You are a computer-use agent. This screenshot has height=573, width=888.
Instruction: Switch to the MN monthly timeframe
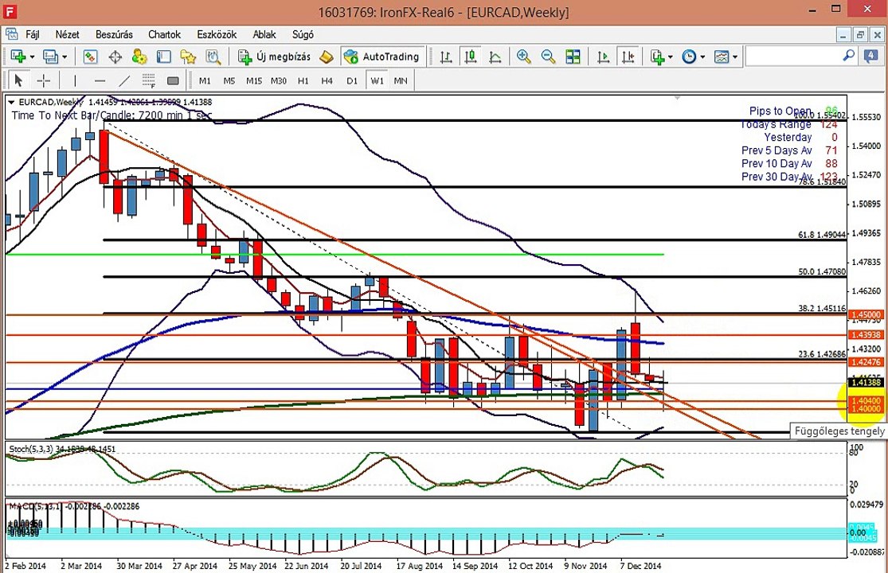(x=401, y=81)
